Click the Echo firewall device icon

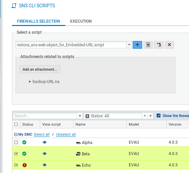78,166
